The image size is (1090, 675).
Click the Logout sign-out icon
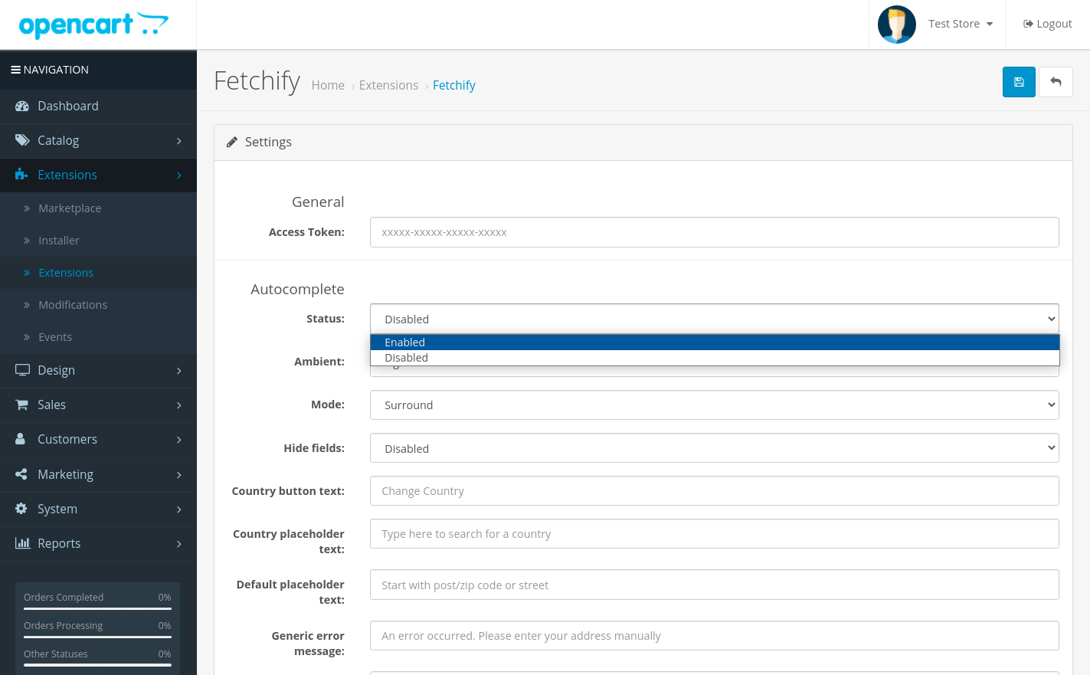[1028, 24]
